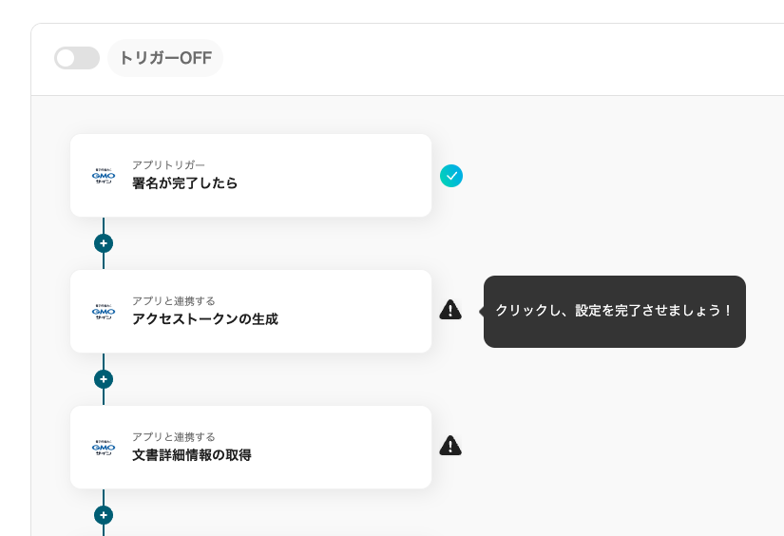Add a step below 文書詳細情報の取得 via plus

104,515
